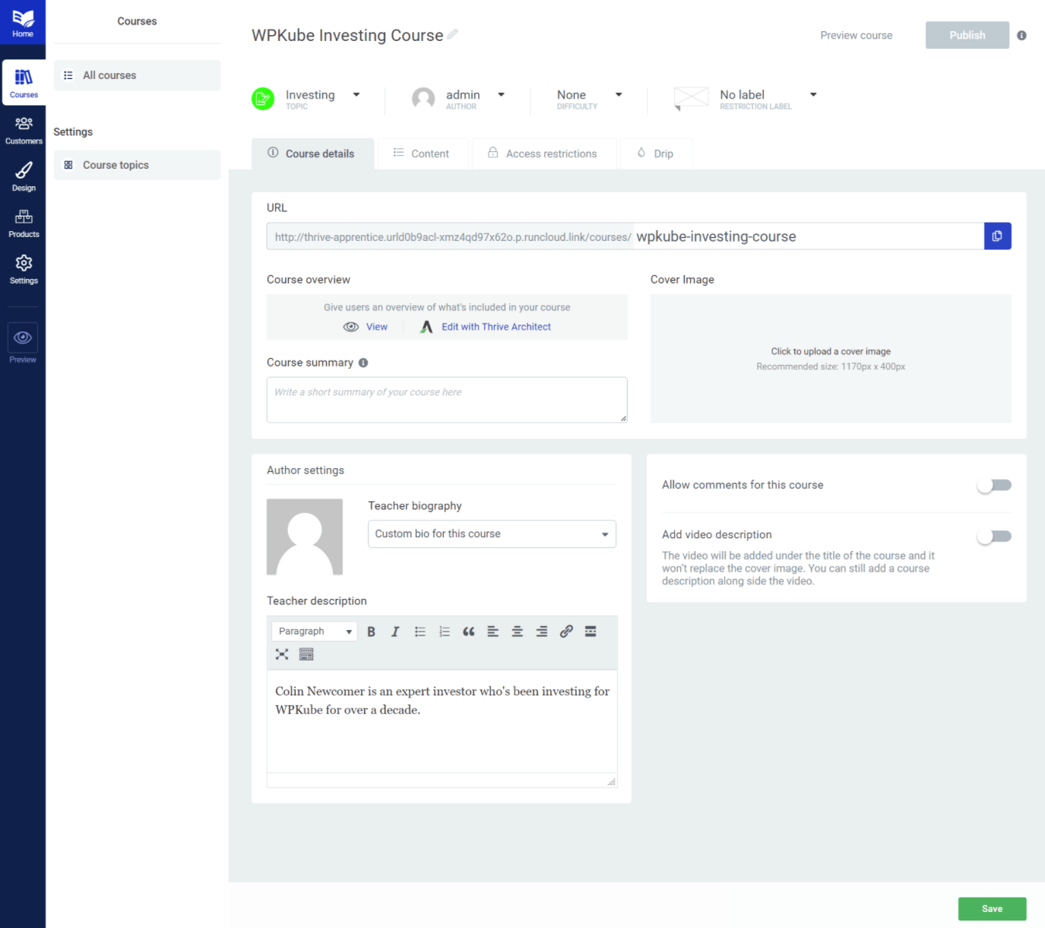This screenshot has height=928, width=1045.
Task: Click the course URL slug field
Action: pos(808,236)
